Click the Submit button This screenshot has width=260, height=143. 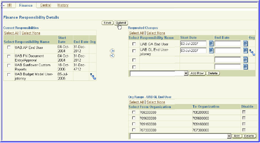coord(121,23)
